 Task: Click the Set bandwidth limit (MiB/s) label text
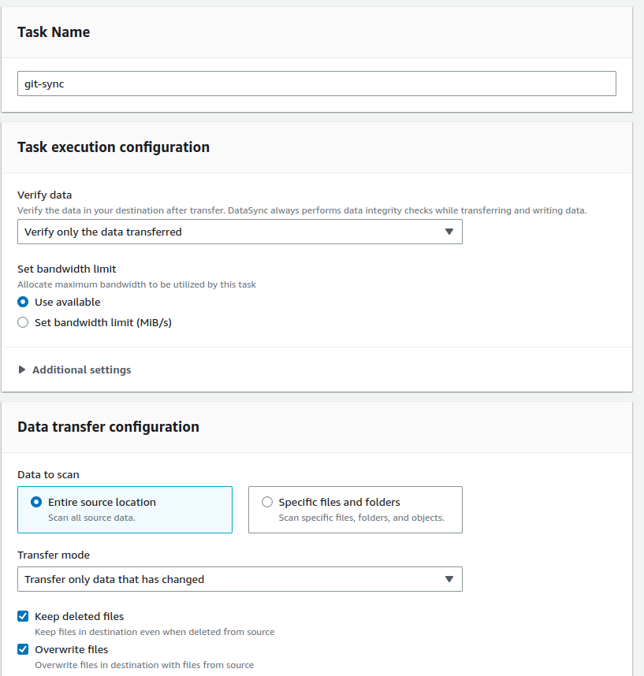pos(102,322)
